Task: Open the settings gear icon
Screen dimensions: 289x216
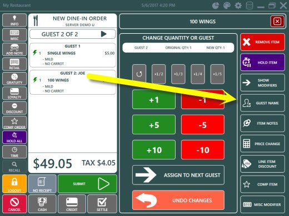Action: point(238,6)
